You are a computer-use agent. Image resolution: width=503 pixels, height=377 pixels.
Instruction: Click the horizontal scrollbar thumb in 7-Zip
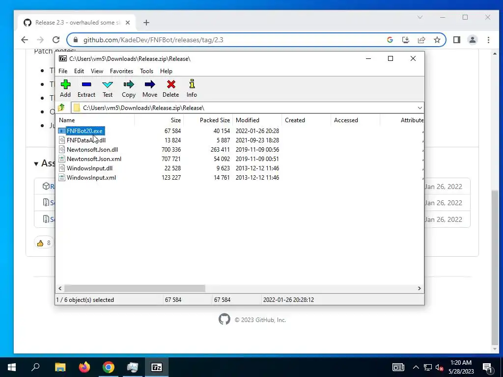coord(135,288)
